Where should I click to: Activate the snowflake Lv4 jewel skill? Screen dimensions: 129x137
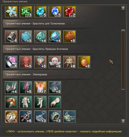[11, 12]
